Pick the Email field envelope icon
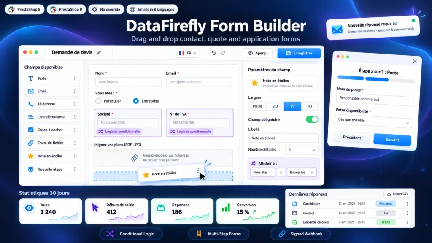Screen dimensions: 432x243 click(30, 91)
